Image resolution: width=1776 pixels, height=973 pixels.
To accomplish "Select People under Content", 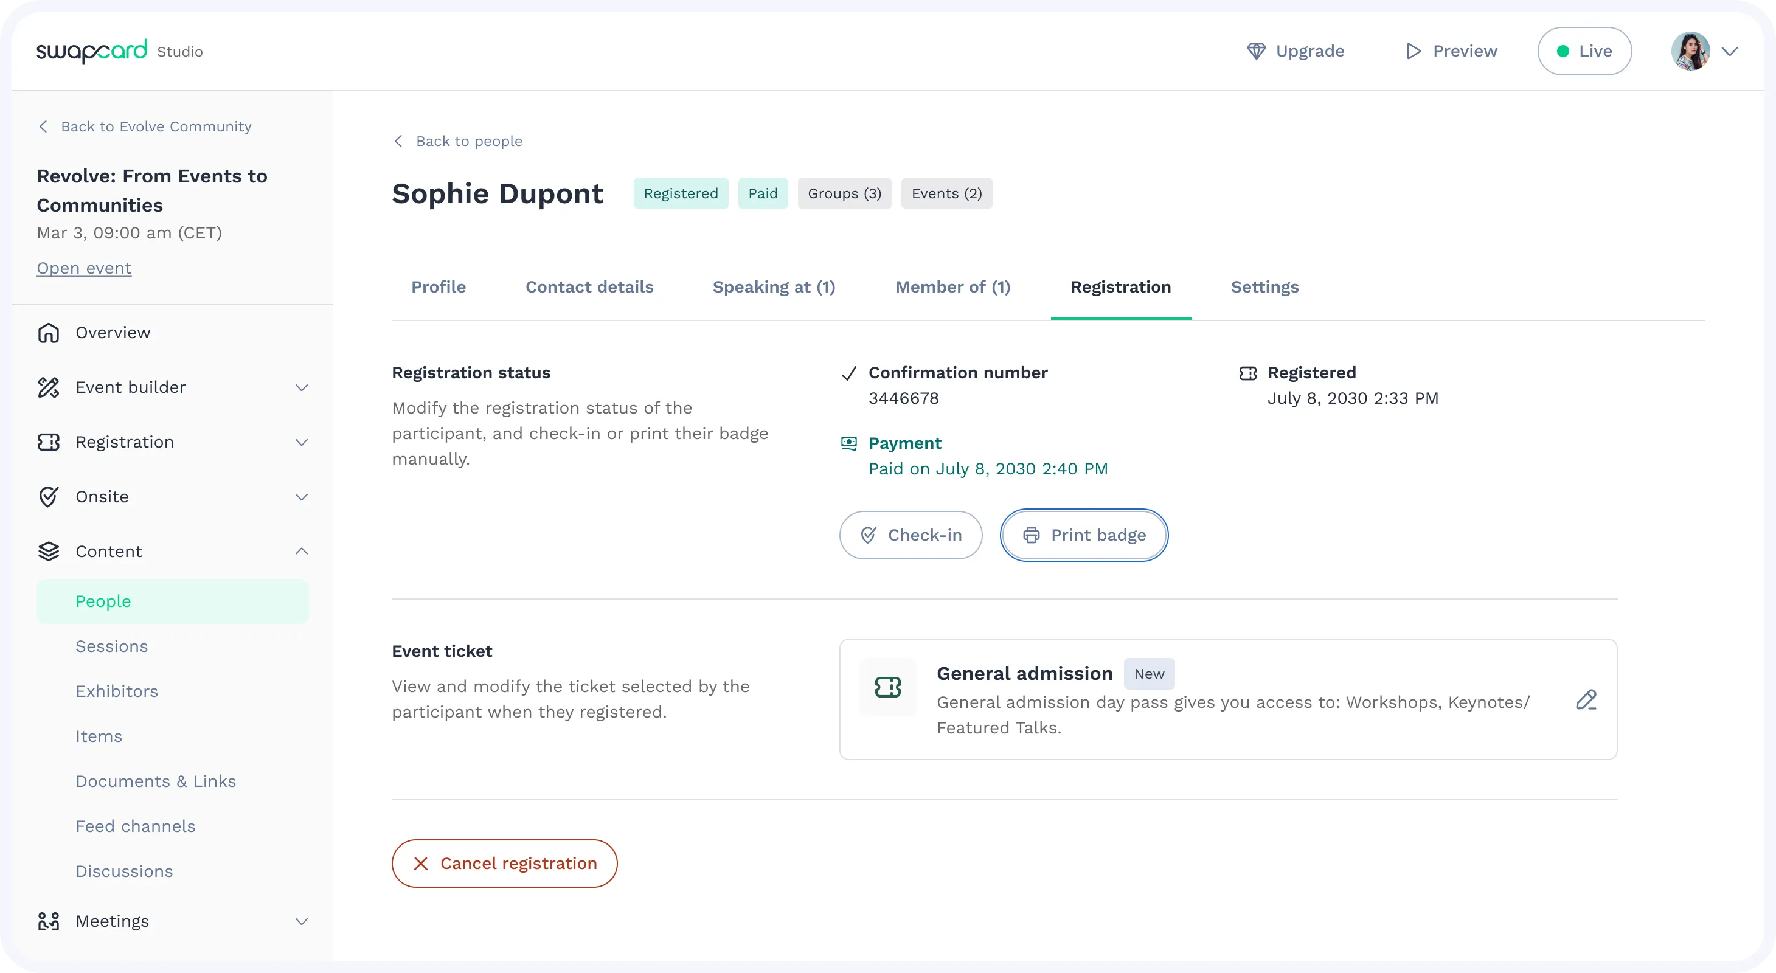I will 172,601.
